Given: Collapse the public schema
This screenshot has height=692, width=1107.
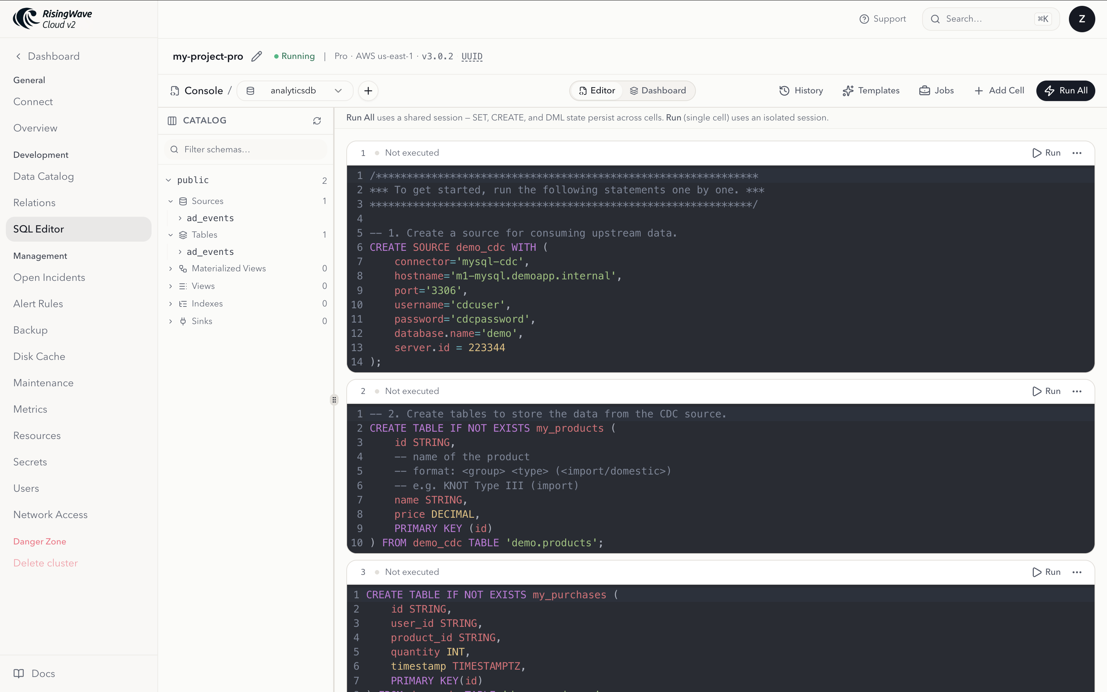Looking at the screenshot, I should tap(168, 180).
